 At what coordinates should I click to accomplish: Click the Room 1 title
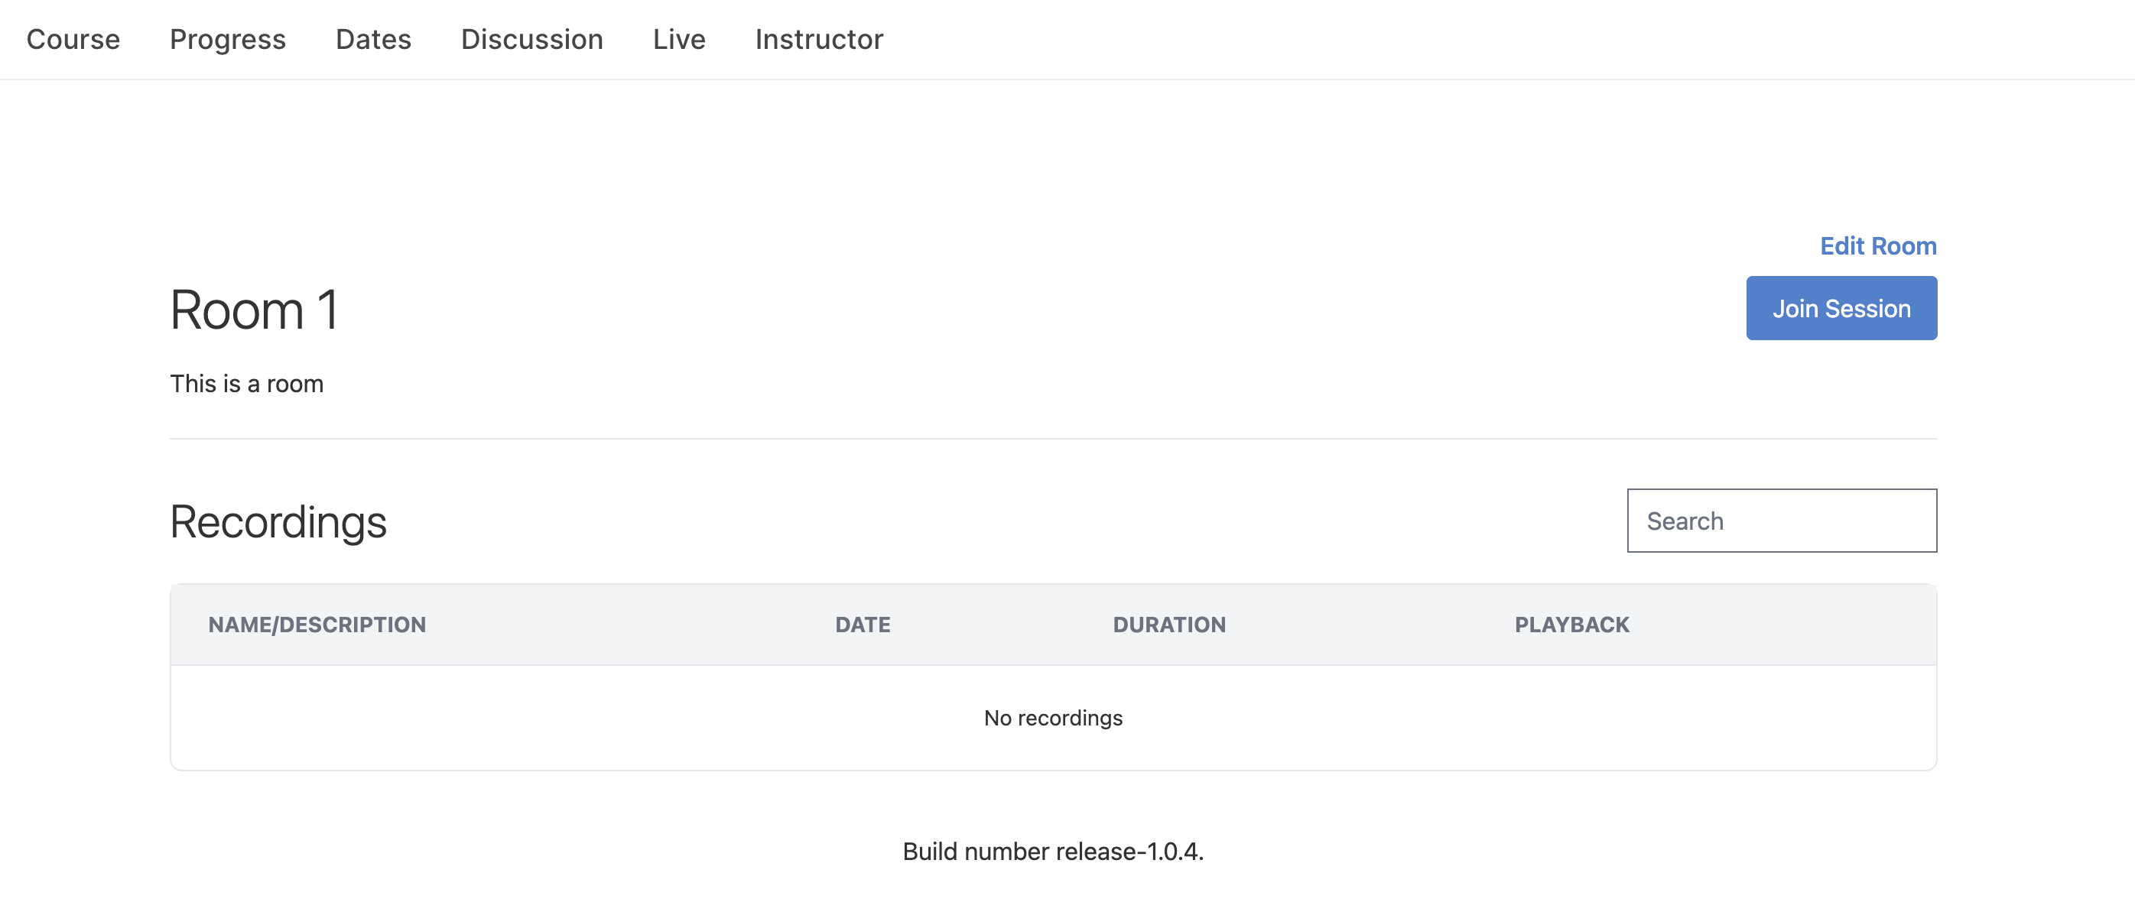click(x=254, y=310)
